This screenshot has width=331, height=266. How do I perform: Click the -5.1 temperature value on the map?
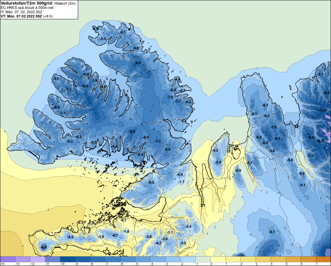point(302,185)
